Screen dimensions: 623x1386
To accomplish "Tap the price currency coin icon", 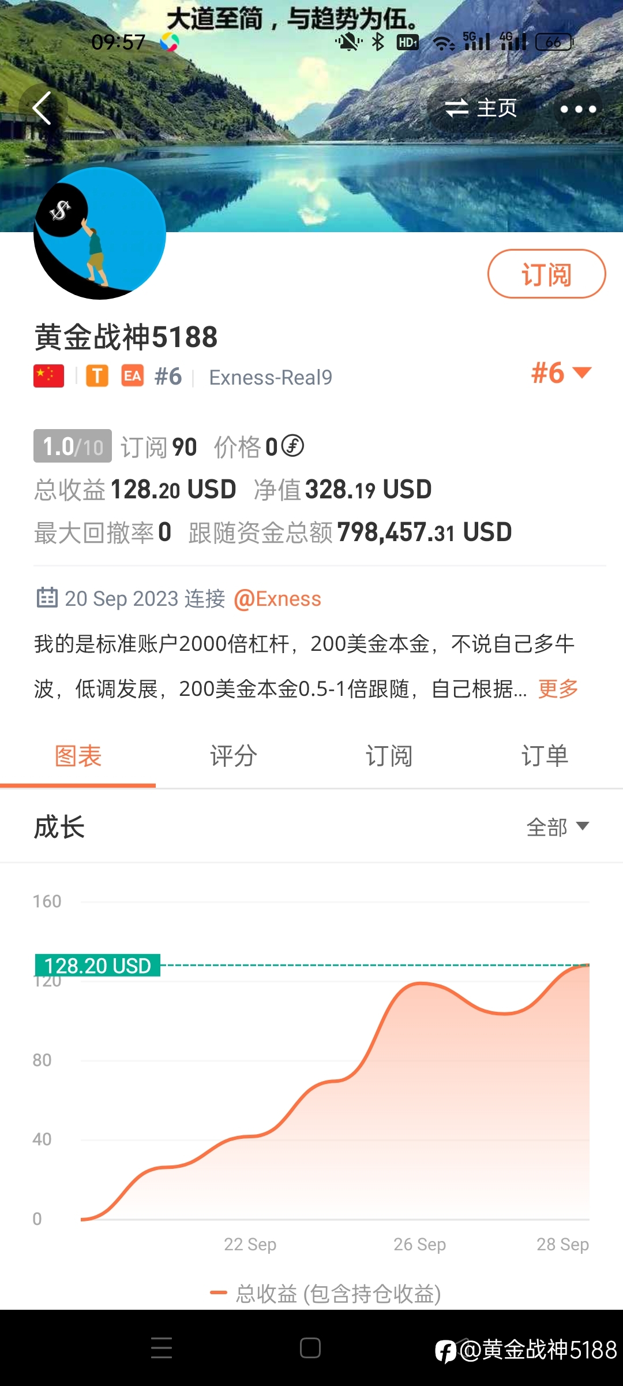I will (x=292, y=446).
